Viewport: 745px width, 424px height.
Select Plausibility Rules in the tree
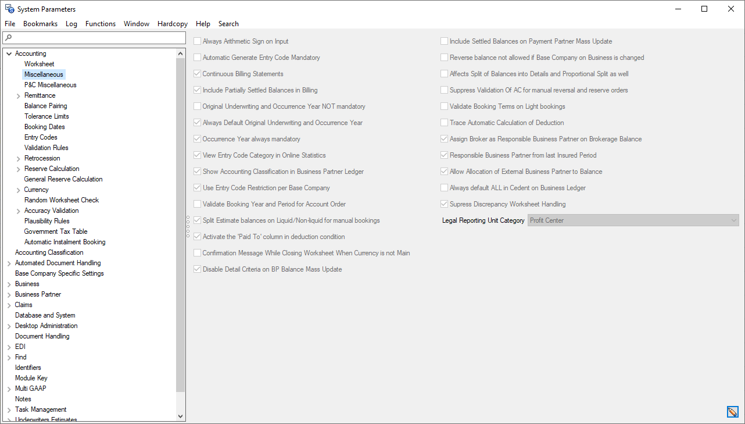(x=45, y=220)
